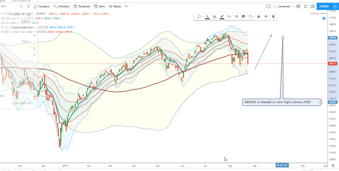Open chart settings gear icon
The image size is (339, 171).
[x=298, y=6]
